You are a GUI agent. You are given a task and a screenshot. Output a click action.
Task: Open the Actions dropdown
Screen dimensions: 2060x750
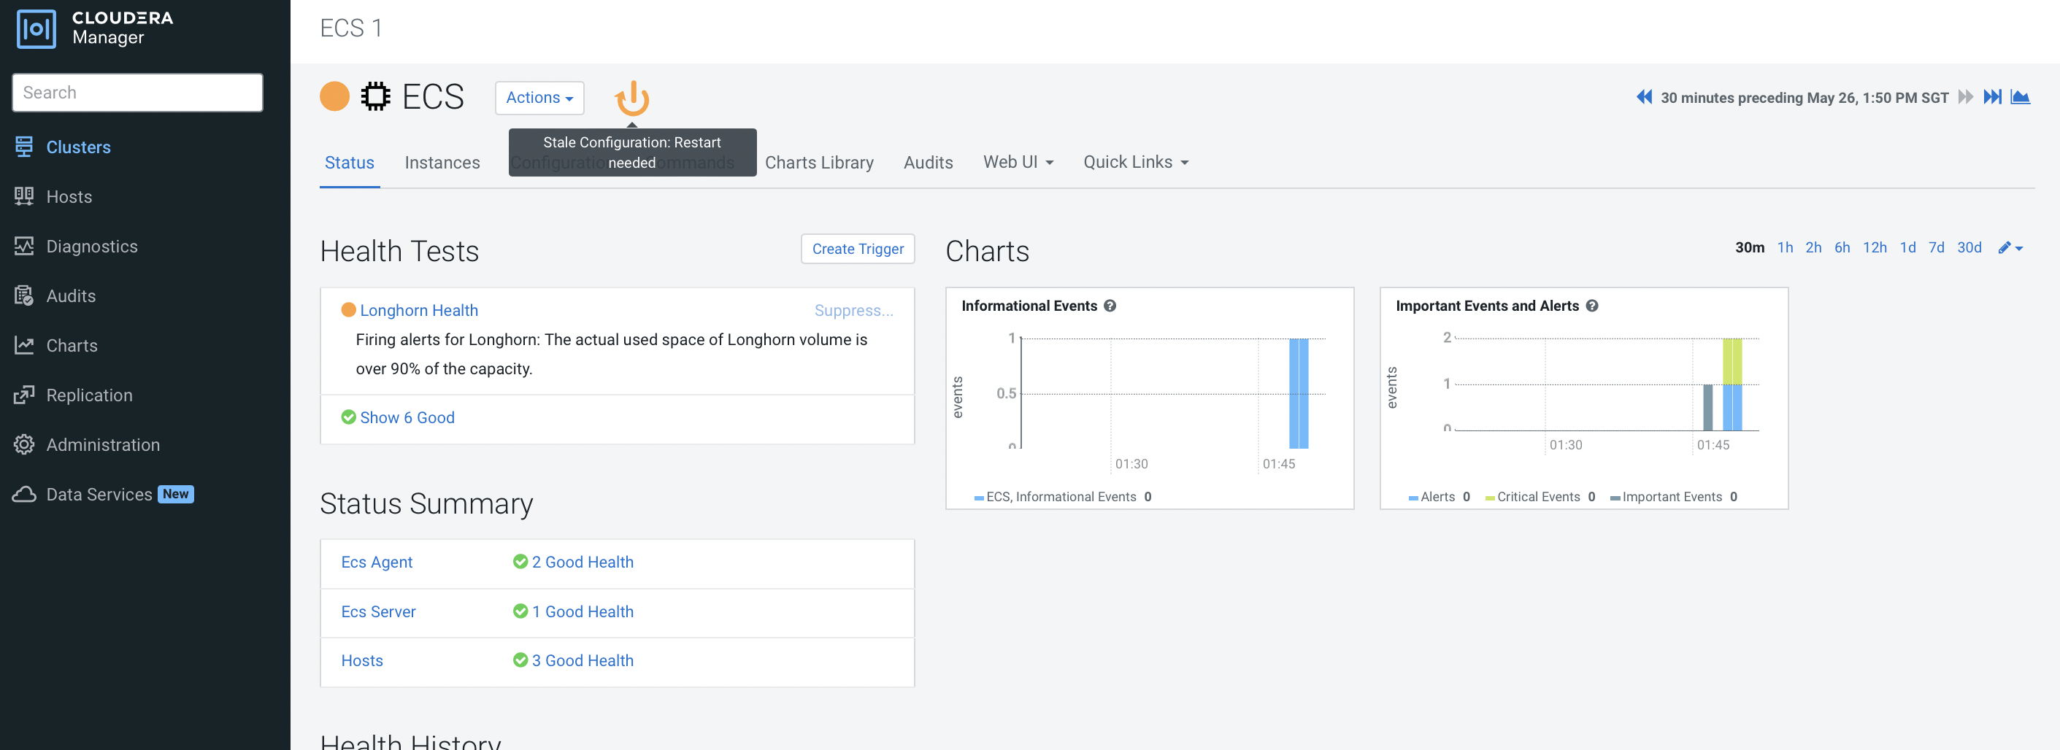(x=539, y=98)
